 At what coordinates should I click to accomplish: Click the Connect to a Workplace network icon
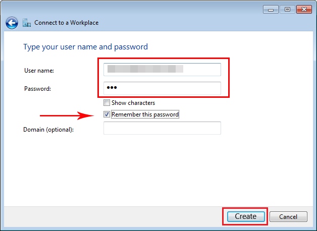click(26, 23)
